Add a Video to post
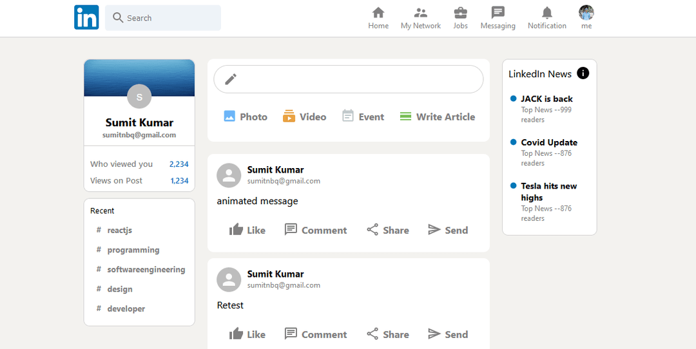This screenshot has height=349, width=696. pos(304,117)
